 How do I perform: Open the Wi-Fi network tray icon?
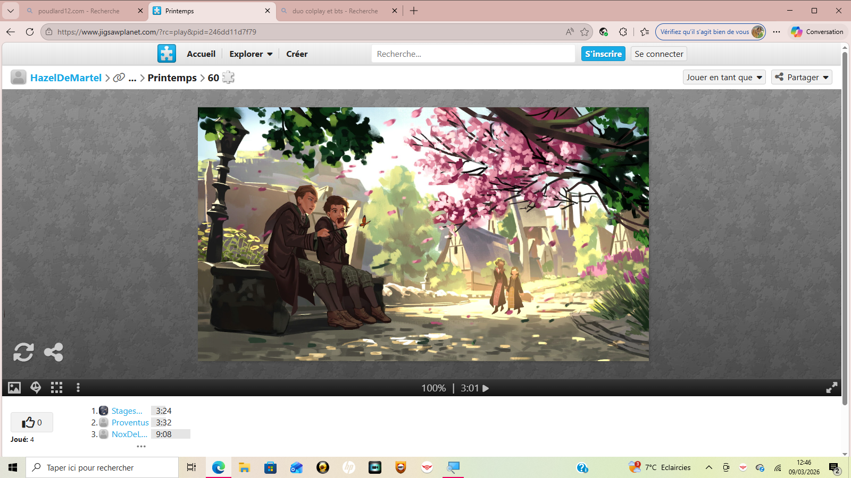click(778, 467)
